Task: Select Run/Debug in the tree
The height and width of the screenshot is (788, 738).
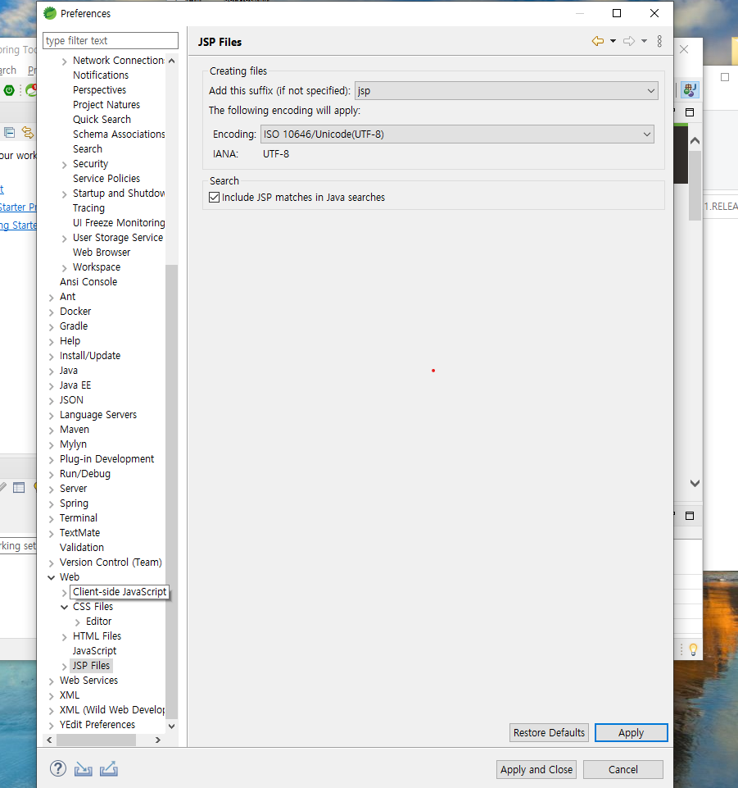Action: 85,474
